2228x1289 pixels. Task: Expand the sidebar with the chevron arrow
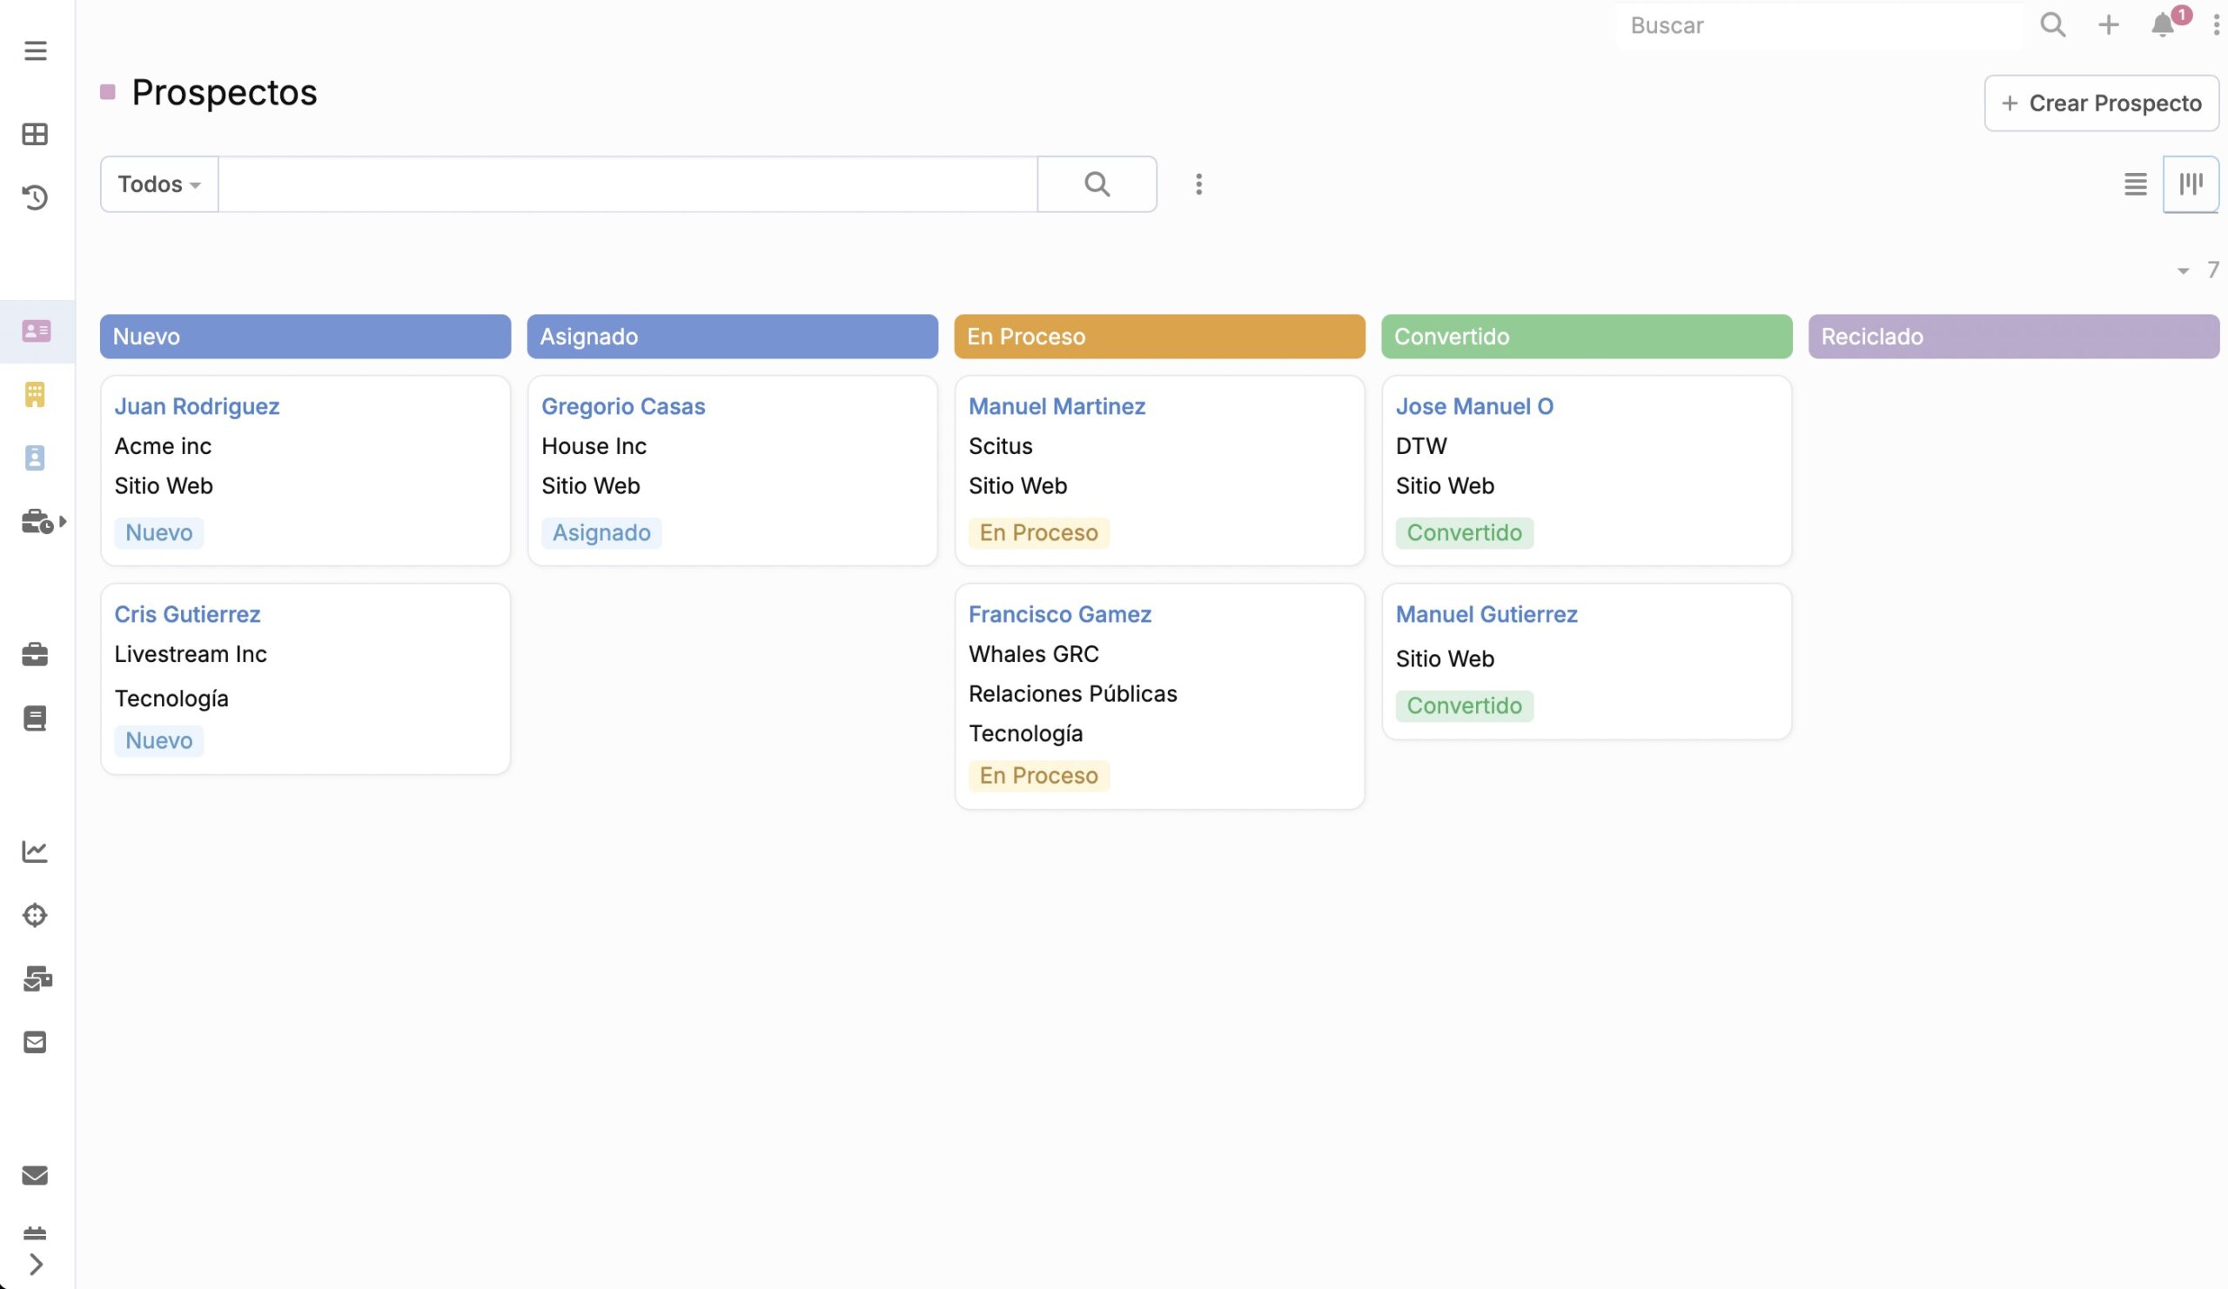click(x=36, y=1265)
